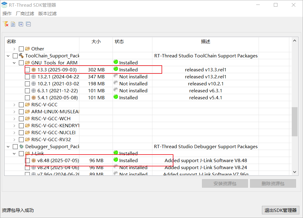Check the Debugger_Support_Pack checkbox
This screenshot has width=303, height=218.
pos(15,147)
